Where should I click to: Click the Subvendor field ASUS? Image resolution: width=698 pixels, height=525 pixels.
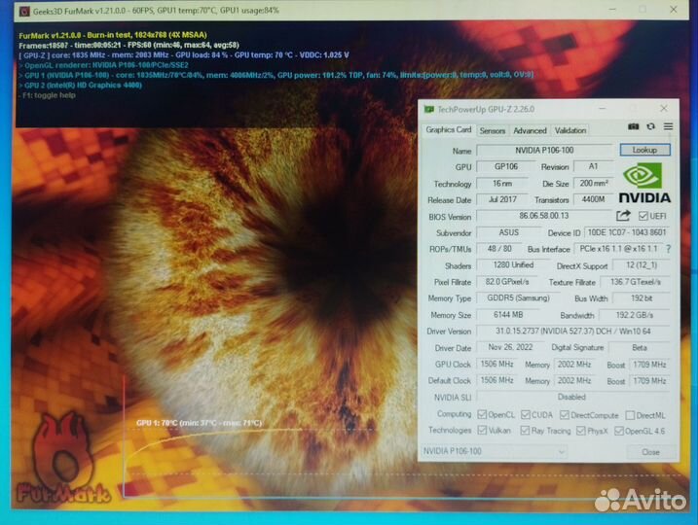coord(508,232)
